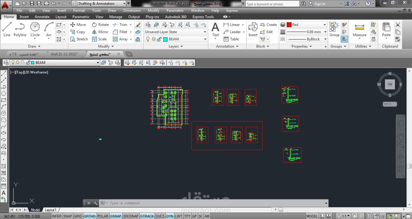This screenshot has width=412, height=219.
Task: Switch to Layout1 tab
Action: (x=50, y=210)
